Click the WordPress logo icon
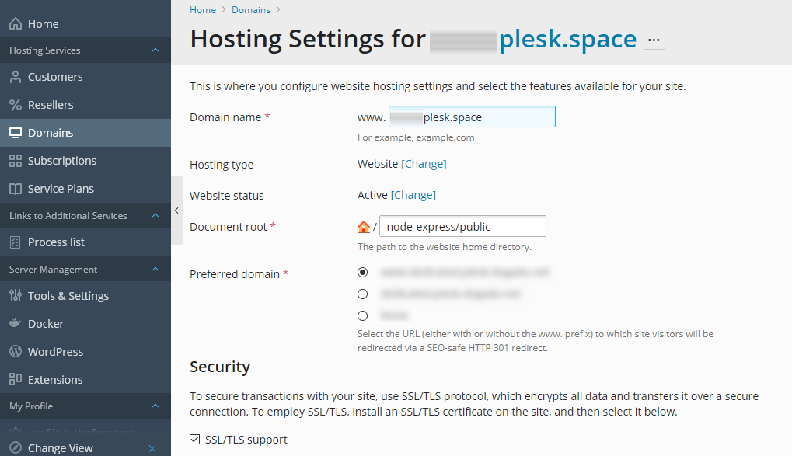 [x=15, y=351]
